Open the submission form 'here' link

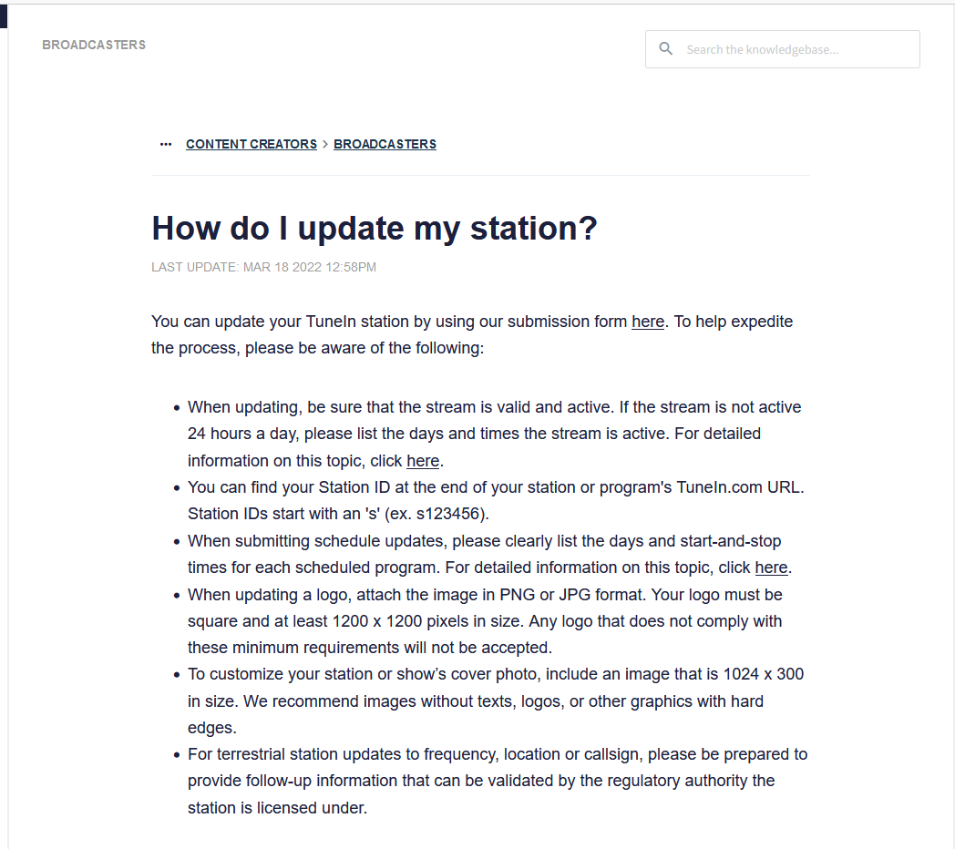[647, 322]
